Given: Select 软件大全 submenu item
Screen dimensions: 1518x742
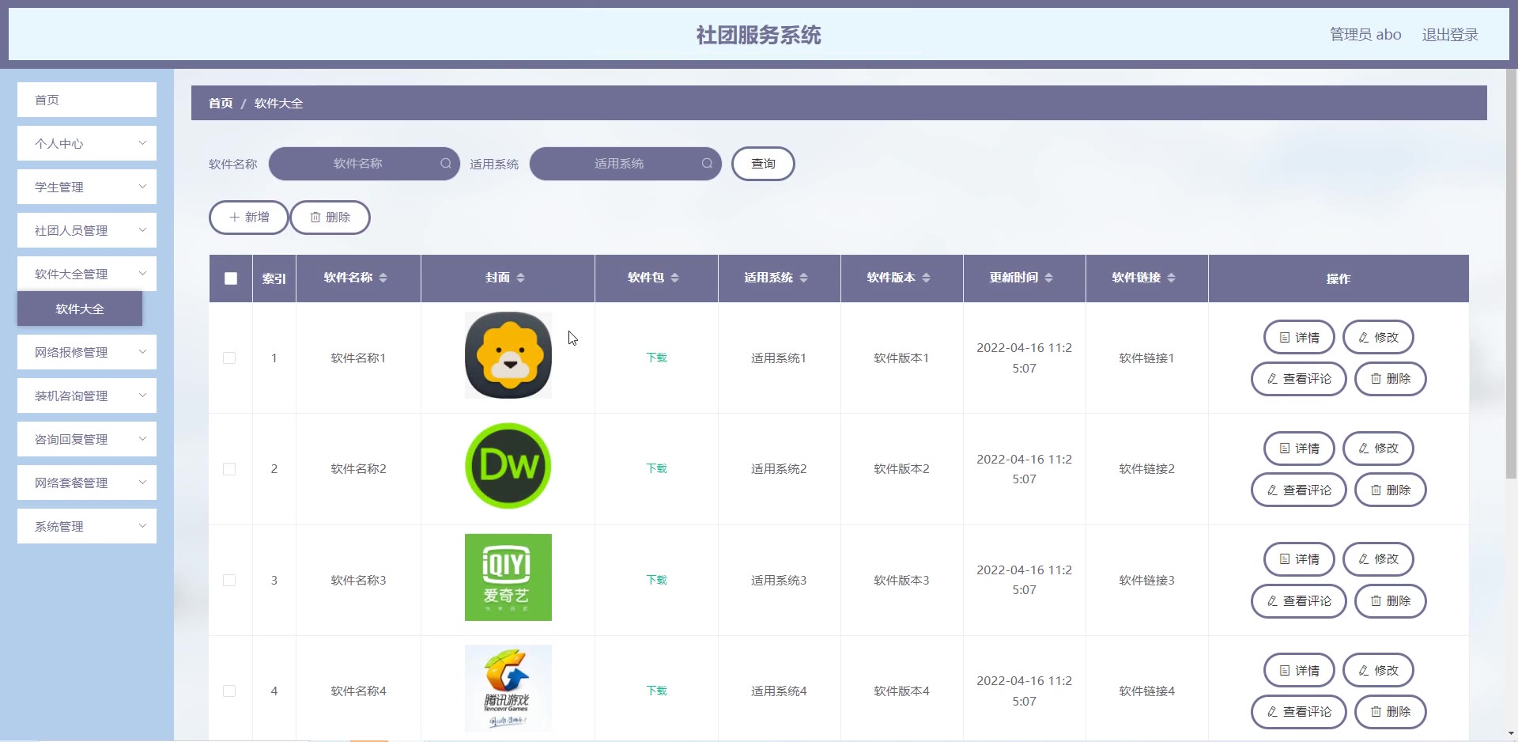Looking at the screenshot, I should point(80,309).
